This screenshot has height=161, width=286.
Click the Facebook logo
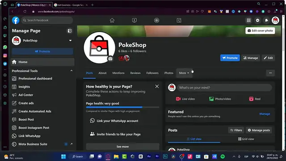[16, 20]
